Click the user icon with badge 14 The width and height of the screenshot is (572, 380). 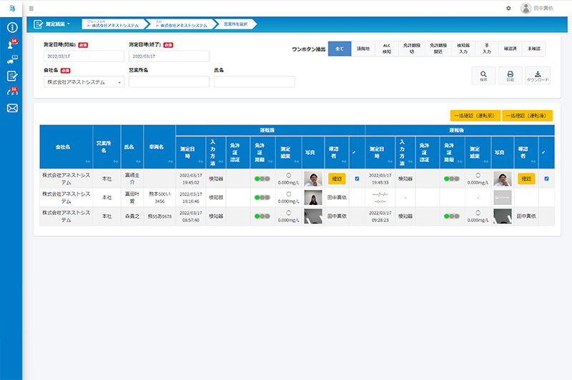click(11, 44)
